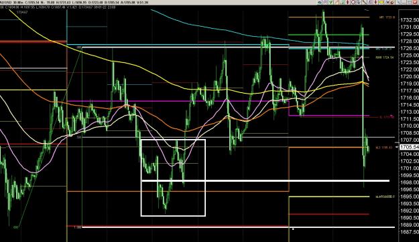
Task: Click the O:1723.48 open value
Action: (95, 3)
